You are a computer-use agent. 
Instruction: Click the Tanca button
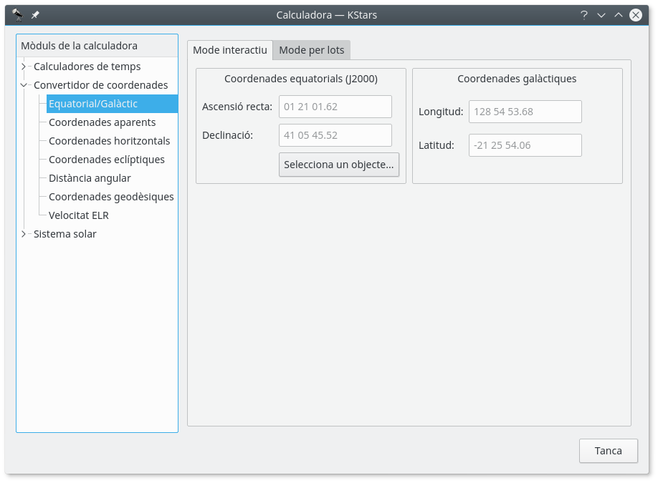point(608,451)
